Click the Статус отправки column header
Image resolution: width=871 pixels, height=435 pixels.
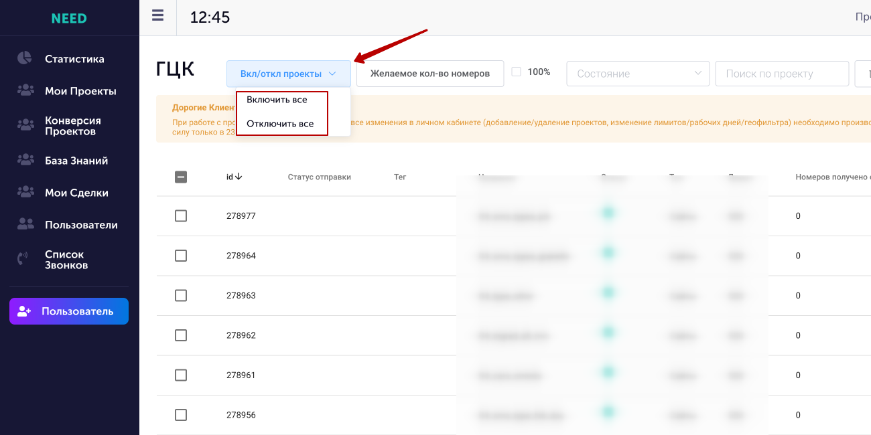320,177
